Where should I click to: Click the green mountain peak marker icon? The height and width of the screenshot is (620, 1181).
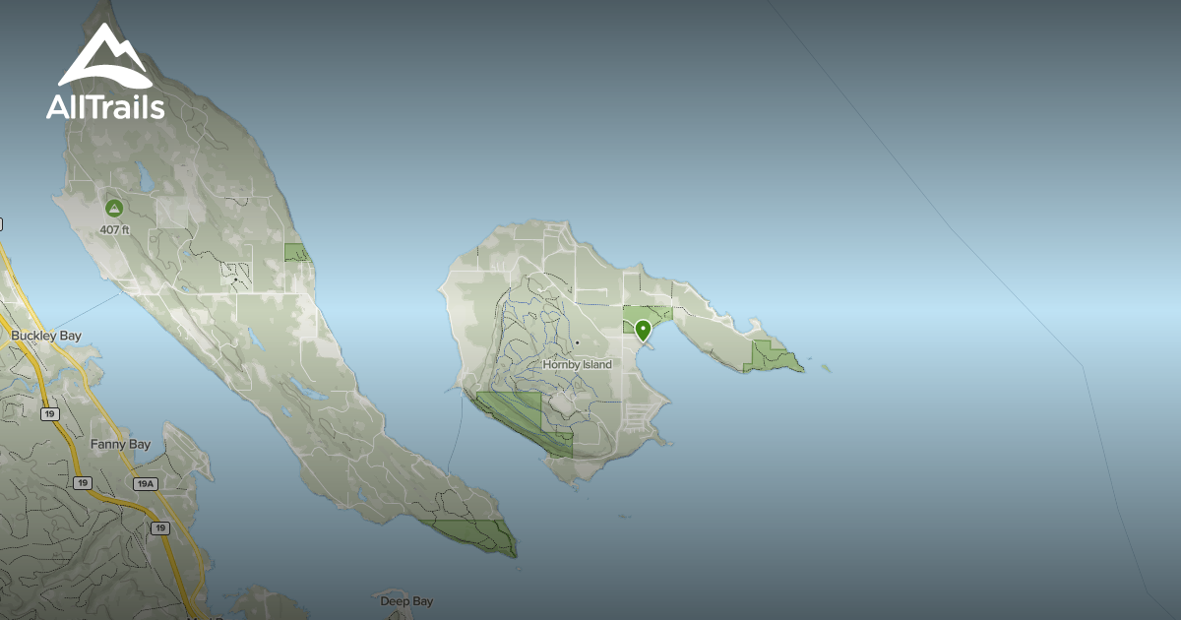[x=114, y=209]
